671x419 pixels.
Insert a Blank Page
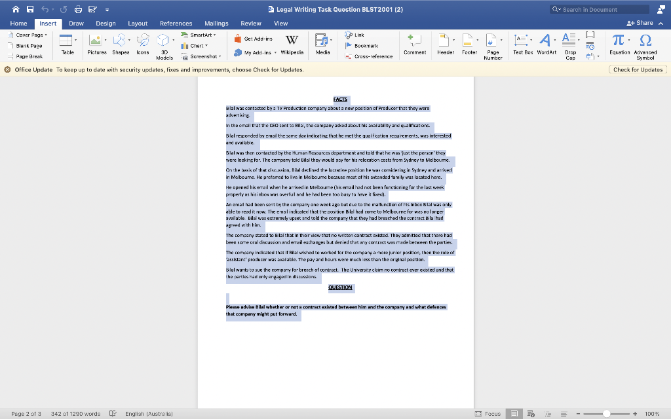tap(26, 46)
